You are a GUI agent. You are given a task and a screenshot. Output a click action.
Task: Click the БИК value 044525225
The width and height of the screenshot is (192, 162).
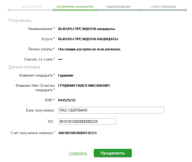pyautogui.click(x=67, y=100)
